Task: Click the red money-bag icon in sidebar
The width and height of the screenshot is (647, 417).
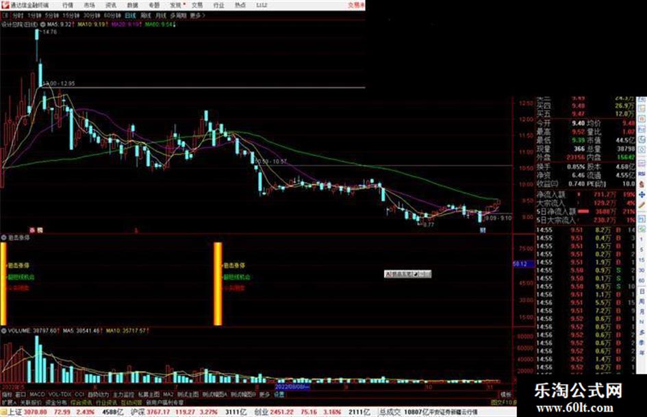Action: pyautogui.click(x=642, y=184)
